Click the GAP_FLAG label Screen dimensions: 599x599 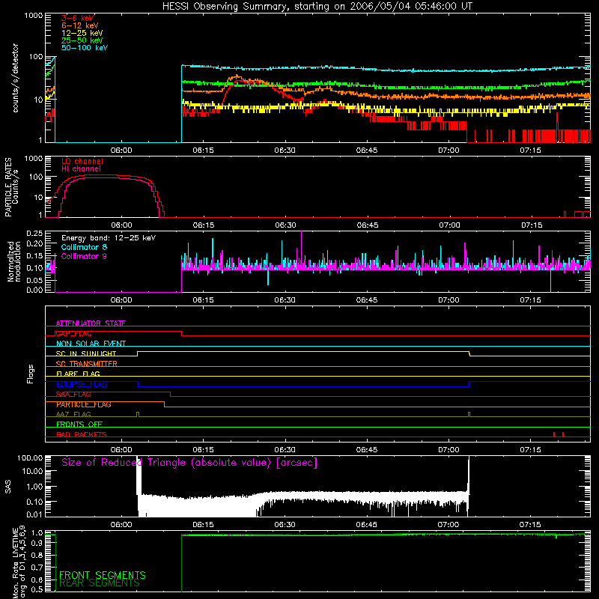pyautogui.click(x=73, y=333)
